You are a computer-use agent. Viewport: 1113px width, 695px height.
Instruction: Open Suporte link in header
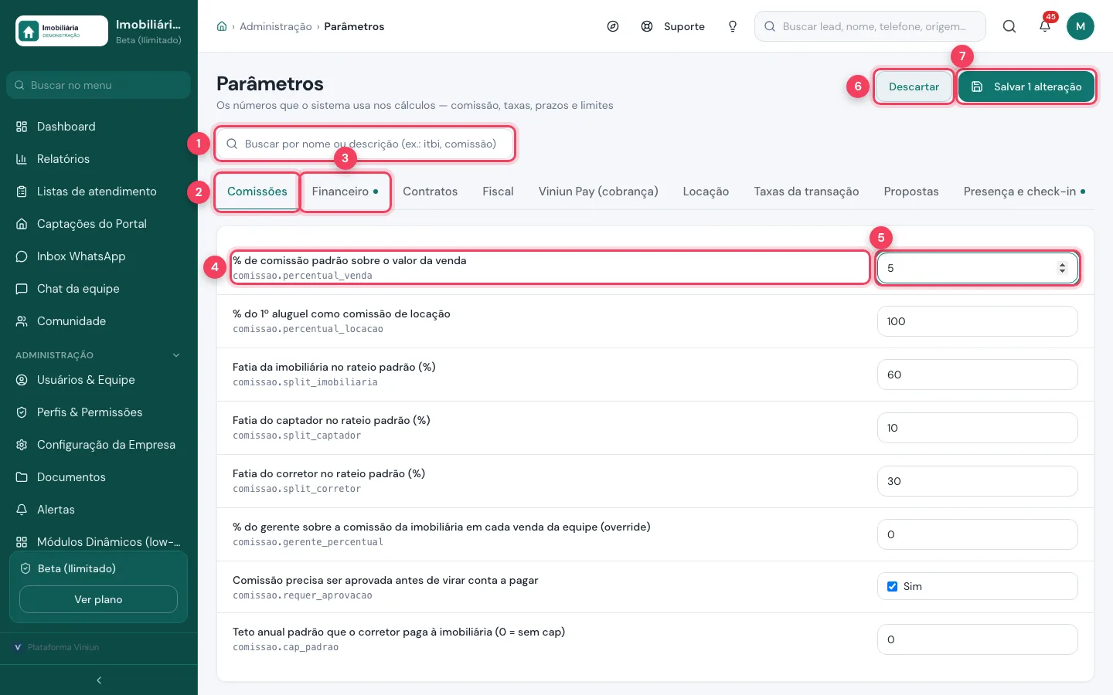(x=674, y=26)
